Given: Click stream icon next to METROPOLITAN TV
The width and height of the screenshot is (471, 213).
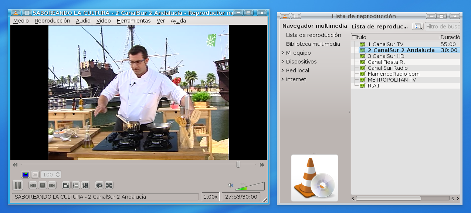Looking at the screenshot, I should (362, 80).
